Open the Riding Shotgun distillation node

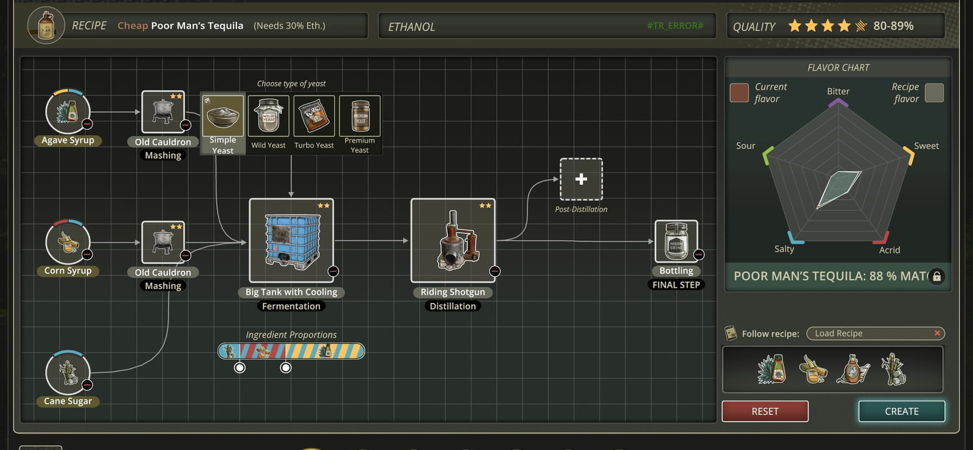pyautogui.click(x=453, y=240)
